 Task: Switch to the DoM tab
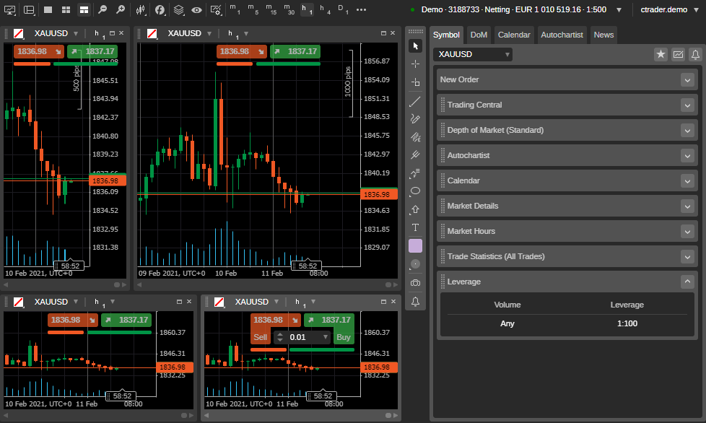pos(479,35)
